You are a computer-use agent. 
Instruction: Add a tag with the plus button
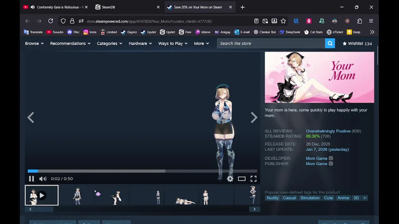coord(364,198)
